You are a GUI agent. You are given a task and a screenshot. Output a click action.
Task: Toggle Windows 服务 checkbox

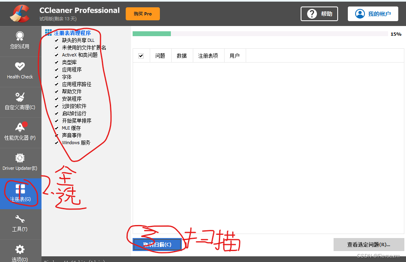(57, 143)
